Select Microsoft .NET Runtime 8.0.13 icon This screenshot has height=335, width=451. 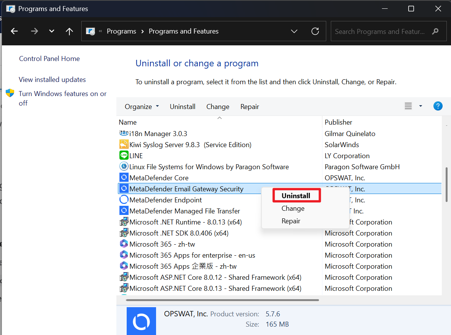pyautogui.click(x=124, y=221)
